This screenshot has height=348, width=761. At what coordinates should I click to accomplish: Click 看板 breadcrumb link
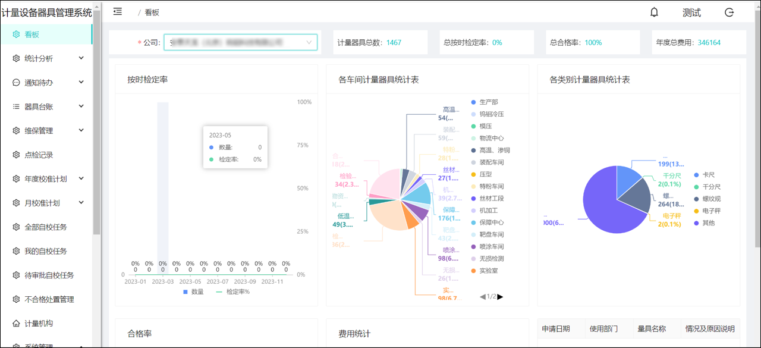click(152, 12)
